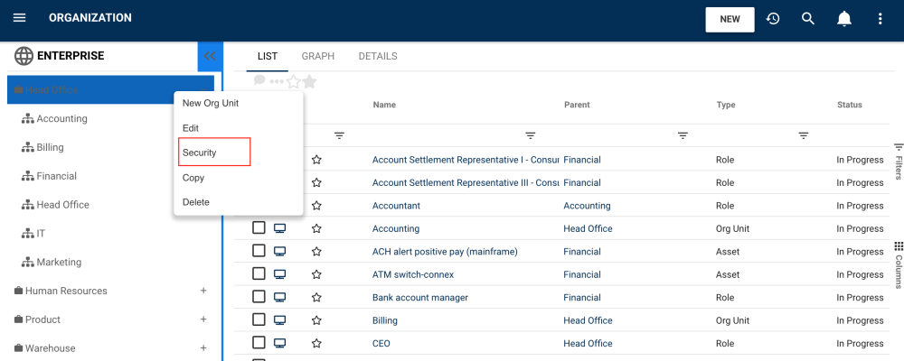Open the history clock icon
Viewport: 904px width, 361px height.
pyautogui.click(x=773, y=19)
